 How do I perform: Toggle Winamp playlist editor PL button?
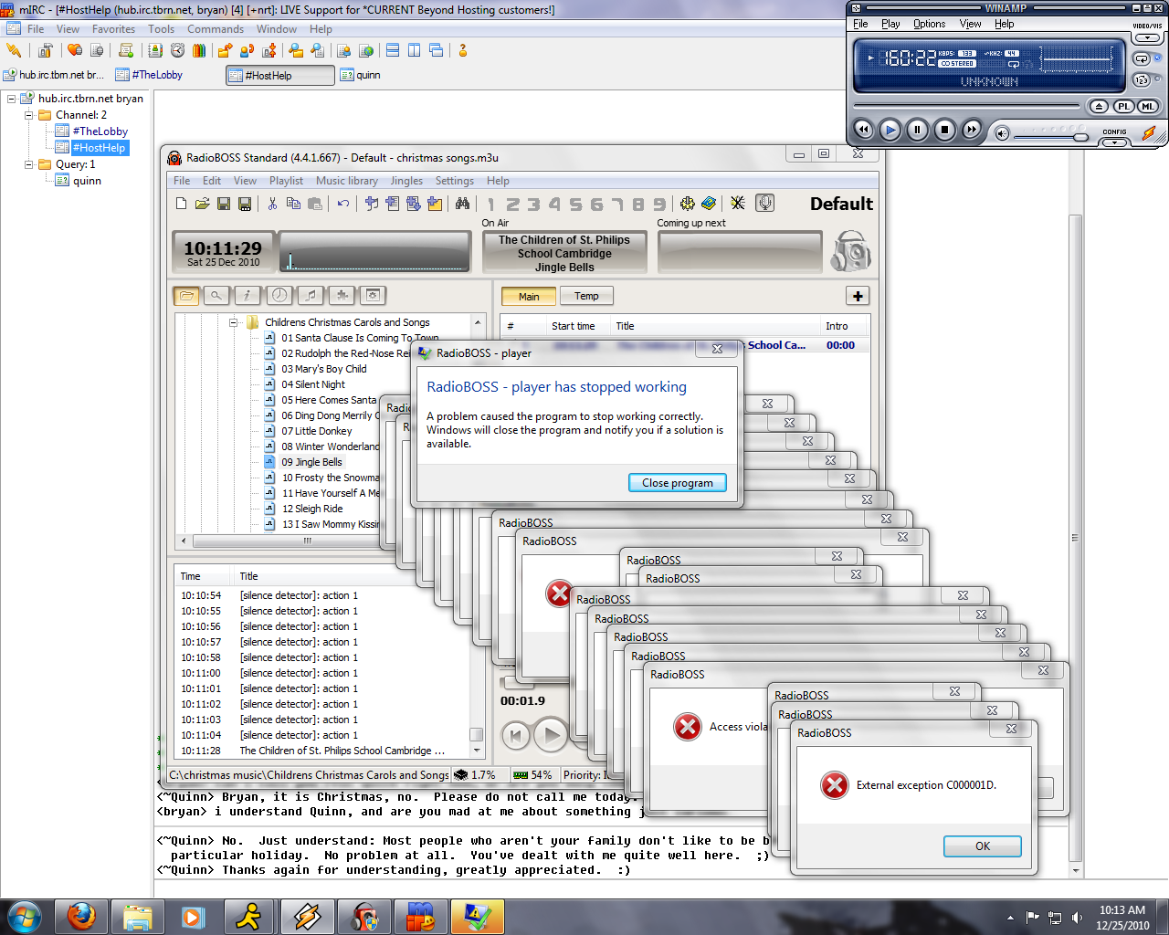tap(1124, 107)
